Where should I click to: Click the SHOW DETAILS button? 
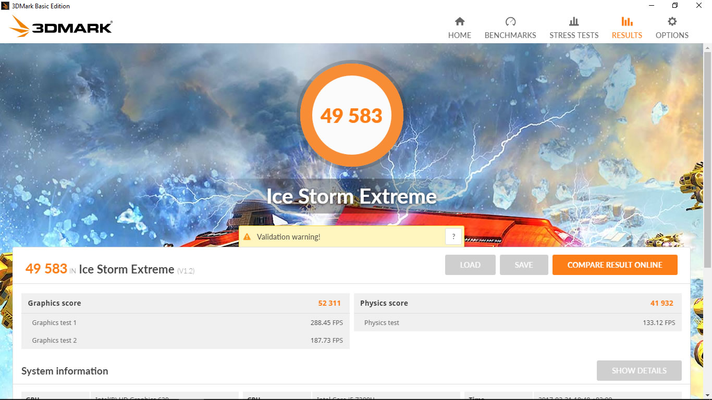(639, 370)
